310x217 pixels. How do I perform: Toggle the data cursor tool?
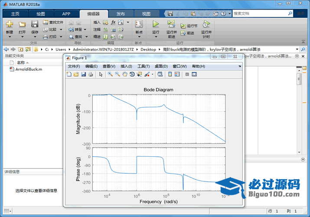pyautogui.click(x=139, y=74)
